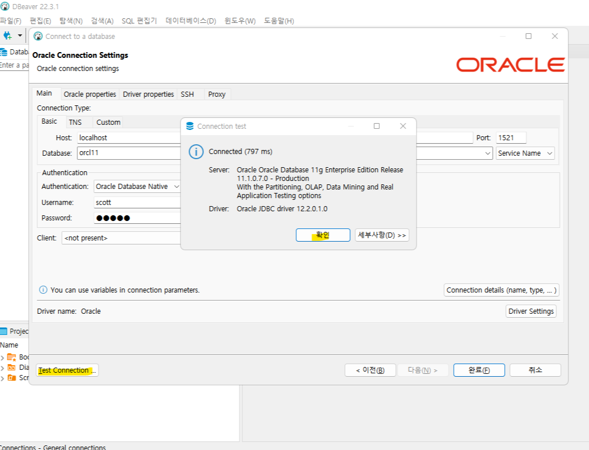Click the Projects panel icon

tap(4, 331)
